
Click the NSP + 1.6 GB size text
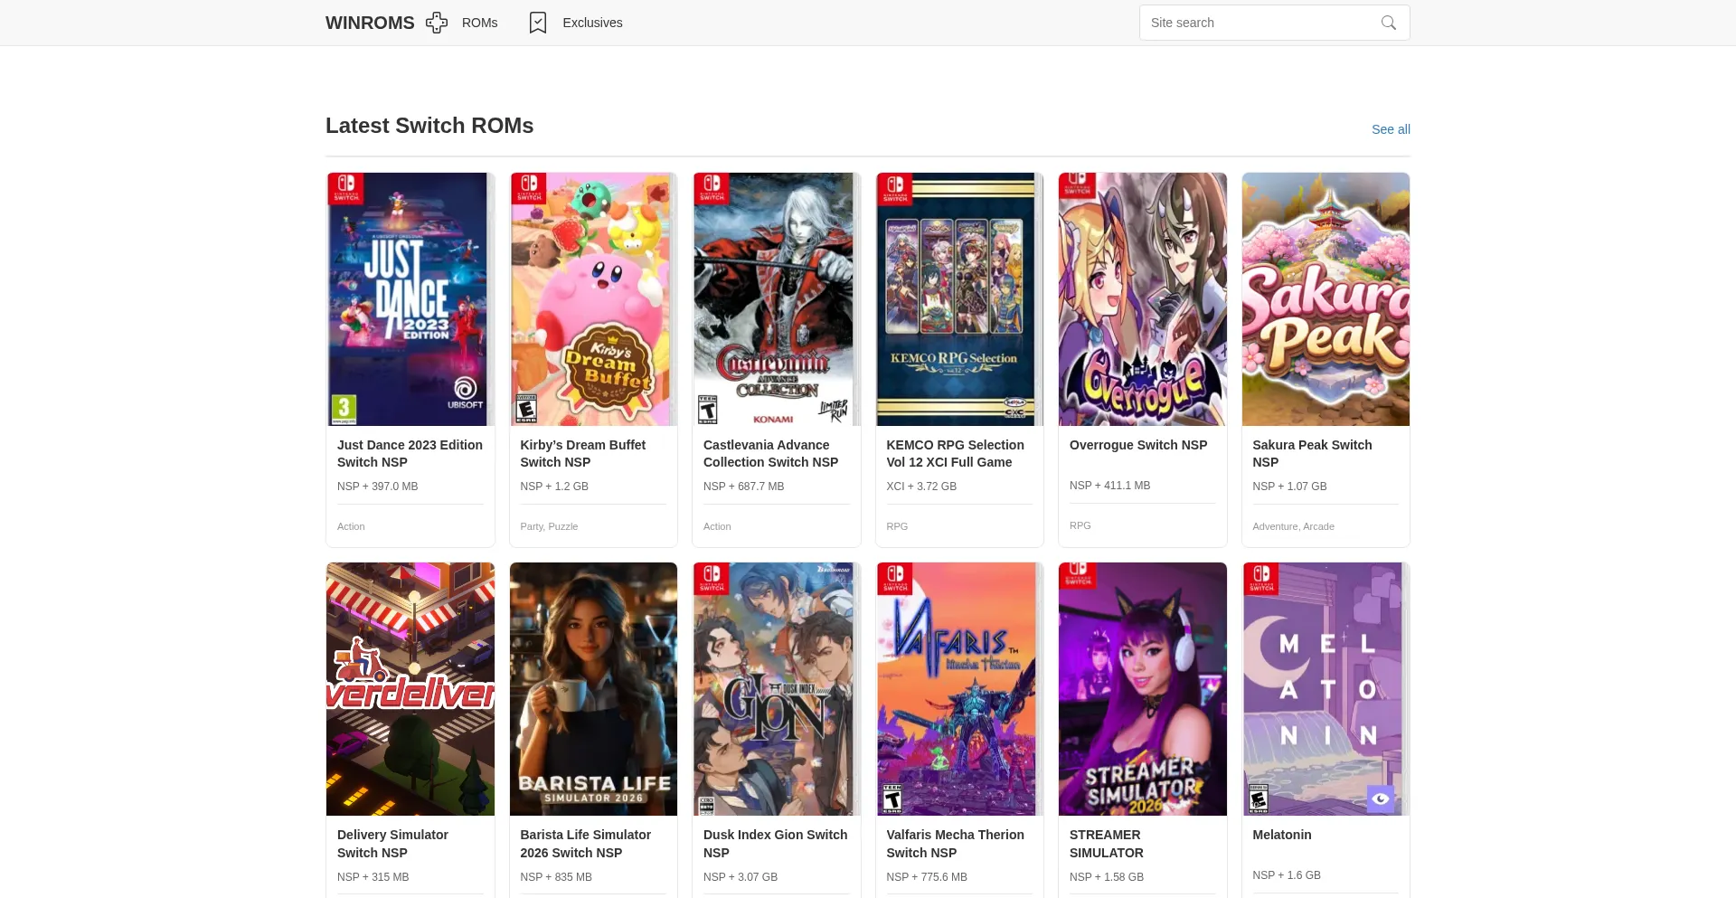click(x=1287, y=875)
